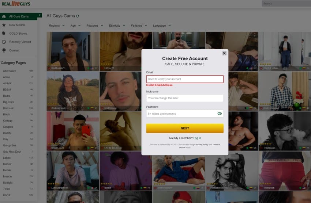Expand the Age filter dropdown
The image size is (311, 203).
[76, 26]
